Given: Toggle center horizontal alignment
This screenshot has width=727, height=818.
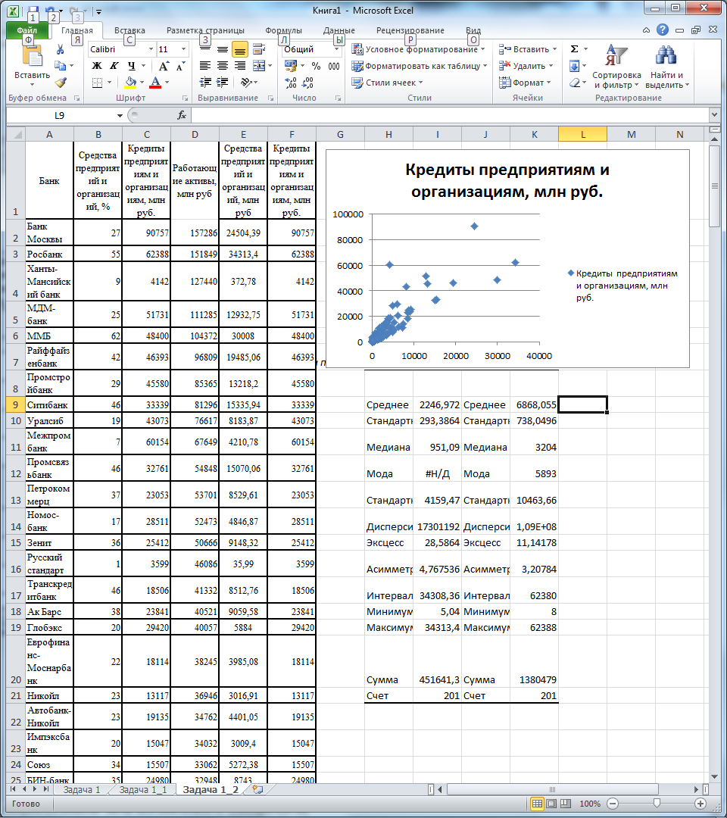Looking at the screenshot, I should click(223, 66).
